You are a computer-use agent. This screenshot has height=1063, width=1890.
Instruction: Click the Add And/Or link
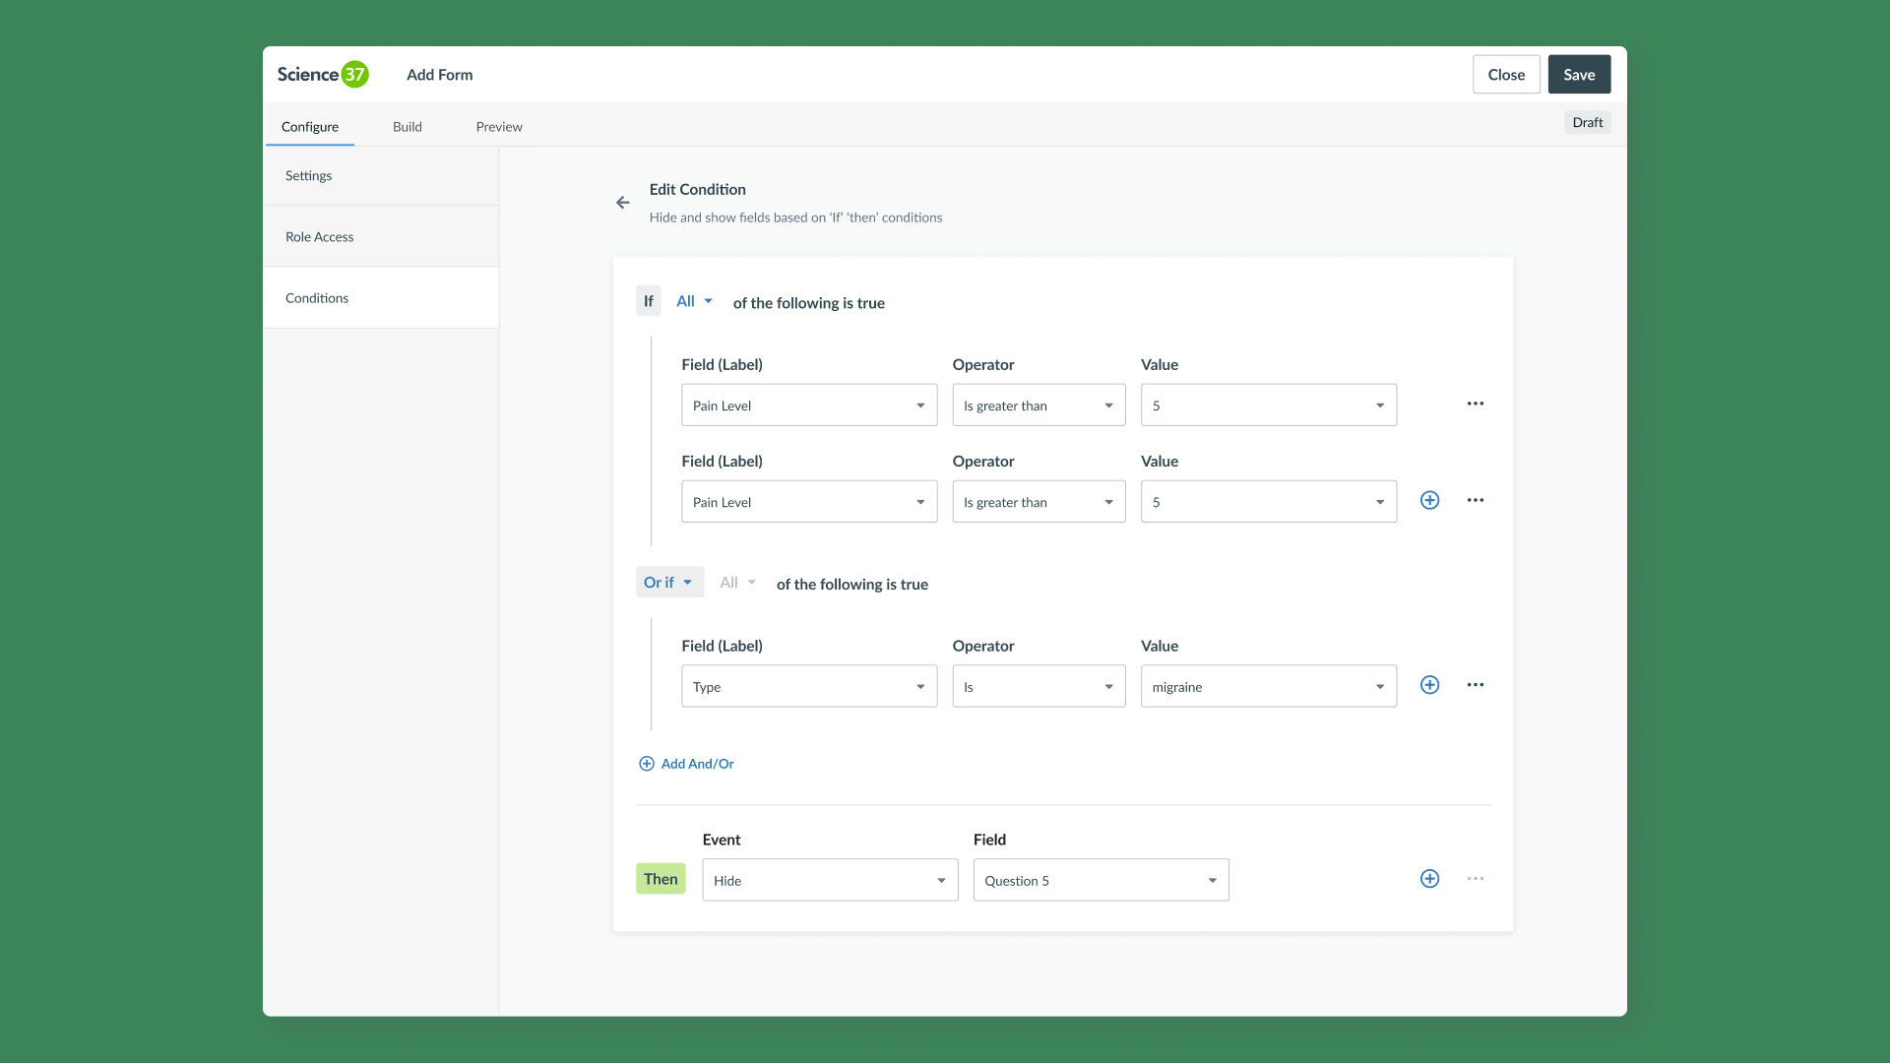click(687, 765)
